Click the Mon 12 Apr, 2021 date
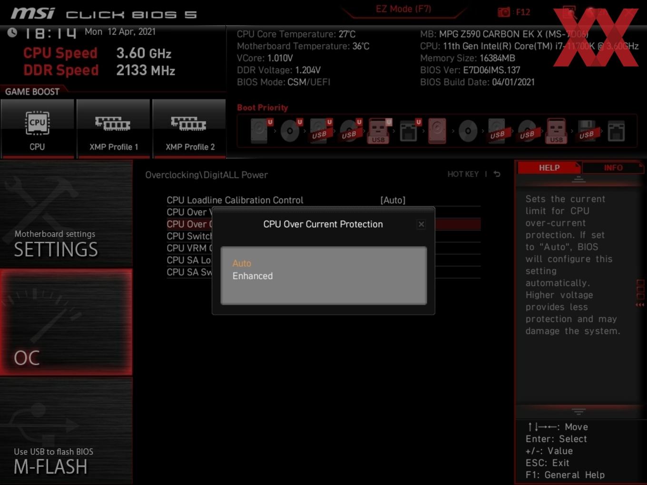The height and width of the screenshot is (485, 647). (x=120, y=31)
